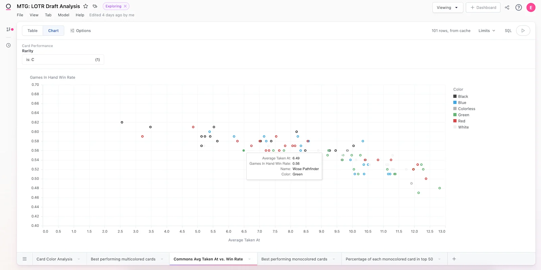Open the share icon in header
The width and height of the screenshot is (541, 270).
tap(507, 7)
